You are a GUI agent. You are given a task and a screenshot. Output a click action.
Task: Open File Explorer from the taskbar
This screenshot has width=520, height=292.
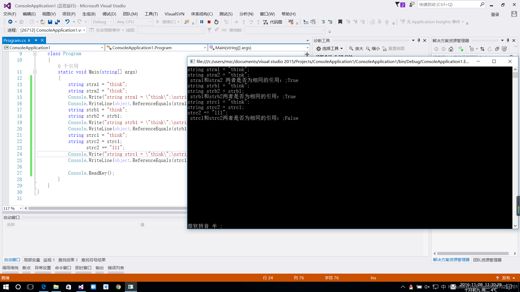tap(56, 287)
